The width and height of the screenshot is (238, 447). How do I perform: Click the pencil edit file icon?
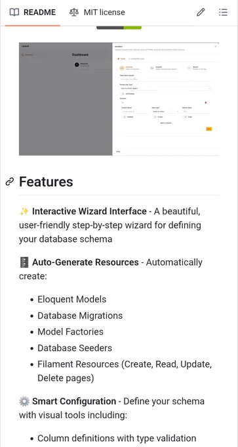201,12
